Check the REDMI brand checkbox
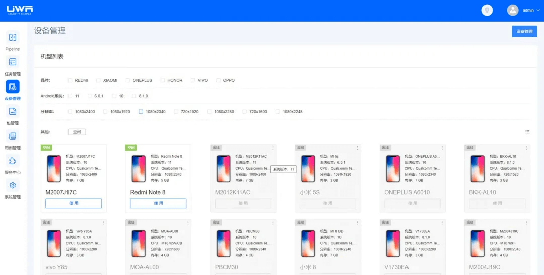 [70, 80]
